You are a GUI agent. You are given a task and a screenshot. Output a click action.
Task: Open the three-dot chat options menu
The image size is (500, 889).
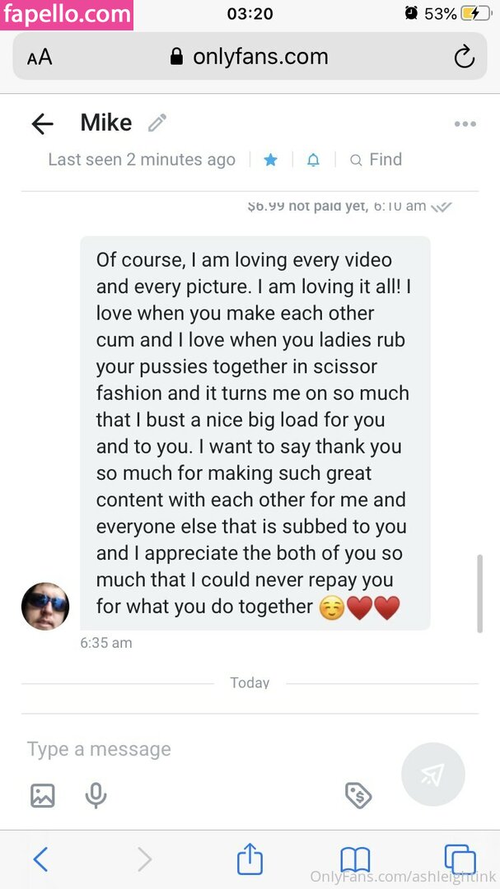(x=465, y=124)
